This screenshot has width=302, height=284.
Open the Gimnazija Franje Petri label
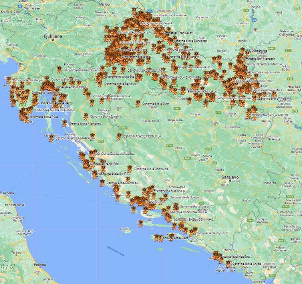point(105,164)
